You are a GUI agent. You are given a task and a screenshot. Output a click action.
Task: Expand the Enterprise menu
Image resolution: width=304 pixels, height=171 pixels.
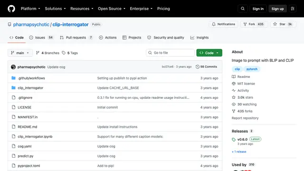[x=141, y=9]
